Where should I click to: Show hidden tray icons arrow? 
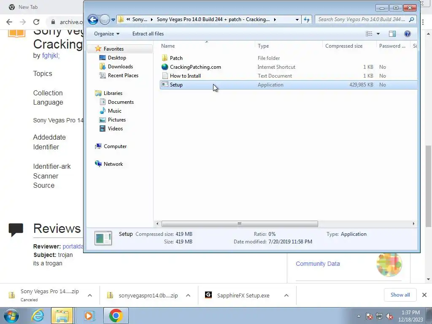(359, 316)
